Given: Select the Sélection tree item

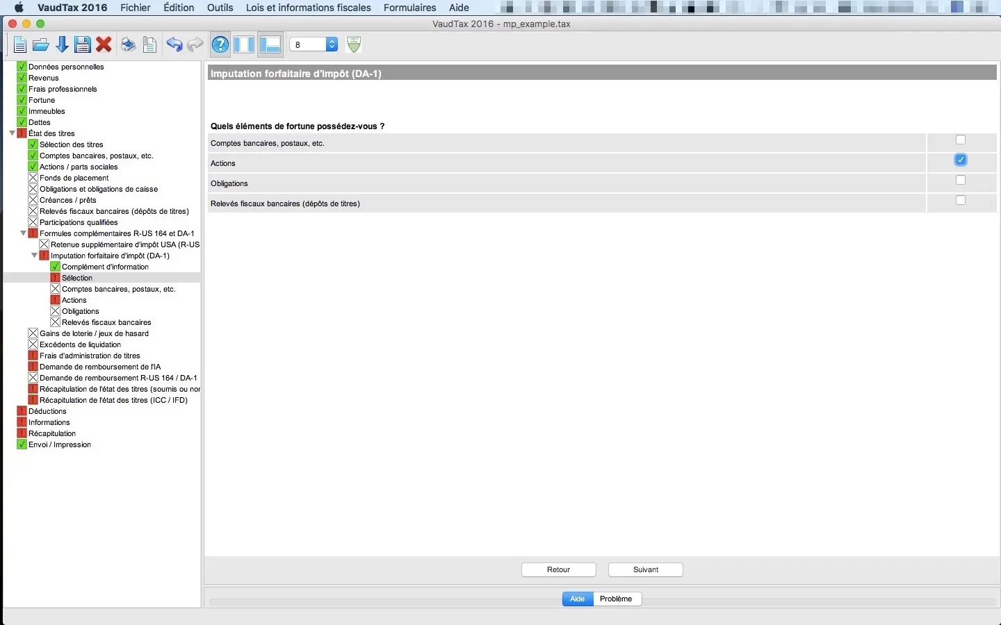Looking at the screenshot, I should 77,278.
